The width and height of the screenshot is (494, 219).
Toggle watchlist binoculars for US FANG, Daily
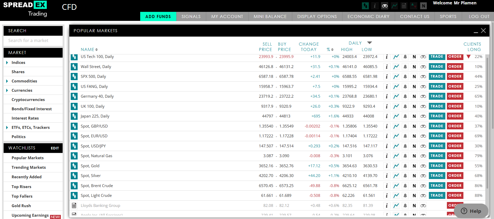click(423, 87)
